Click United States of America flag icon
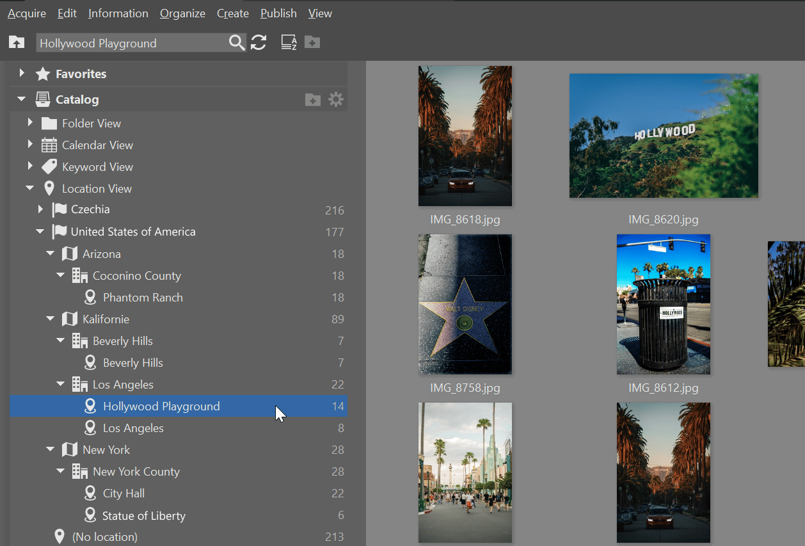The image size is (805, 546). coord(60,232)
